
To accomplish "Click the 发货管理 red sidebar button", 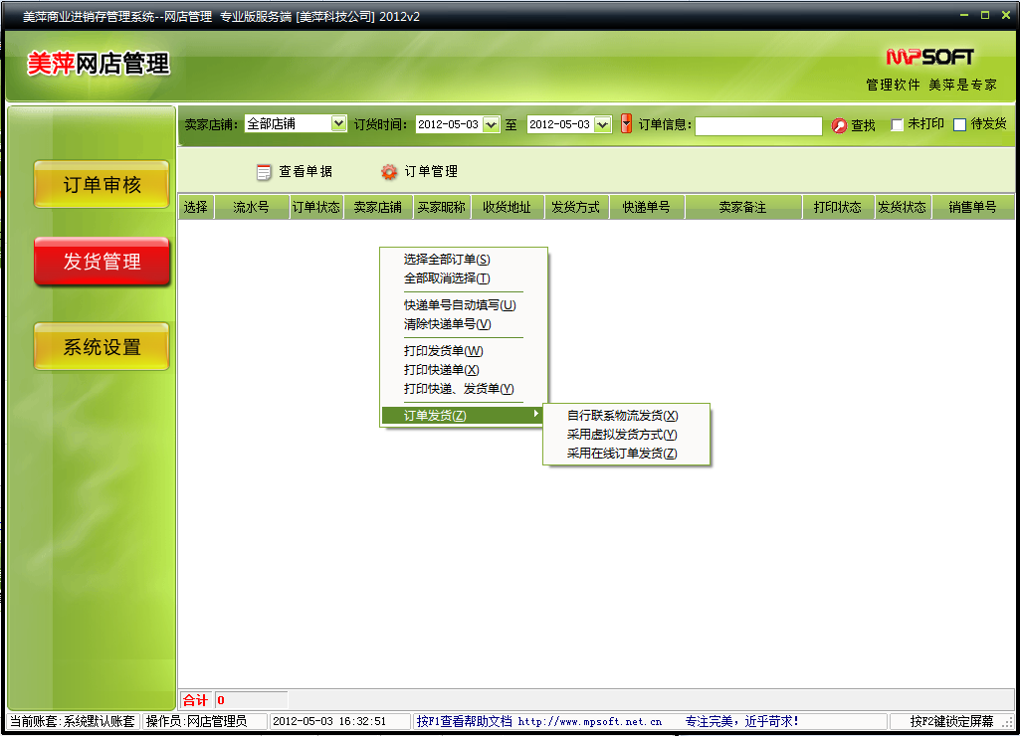I will (x=102, y=262).
